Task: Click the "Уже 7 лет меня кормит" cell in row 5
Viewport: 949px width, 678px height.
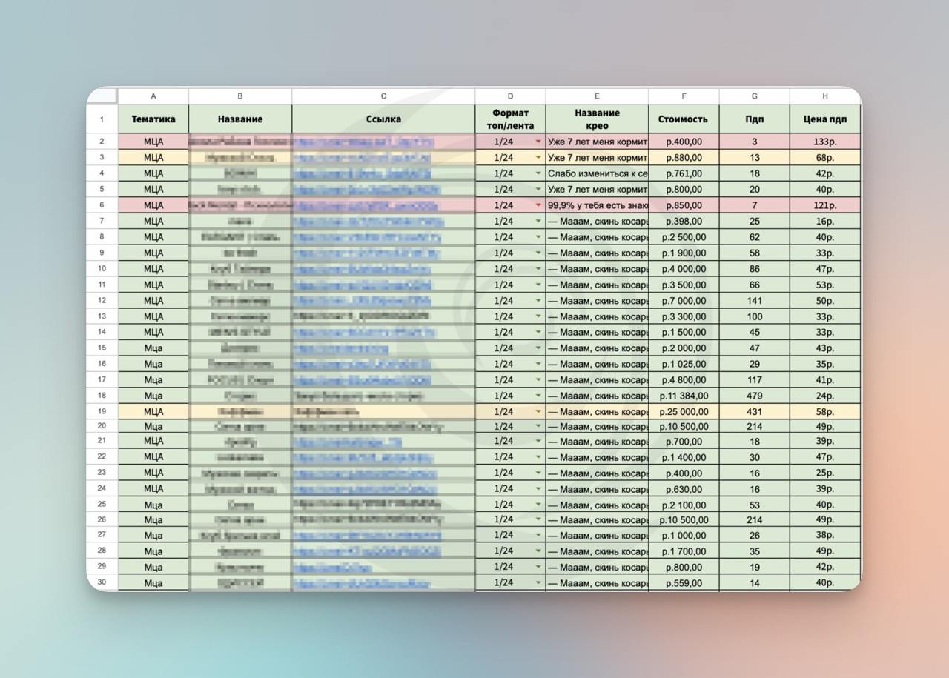Action: 597,189
